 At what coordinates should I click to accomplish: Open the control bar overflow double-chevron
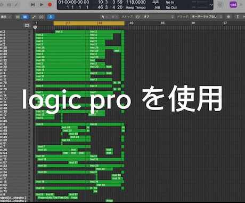241,5
